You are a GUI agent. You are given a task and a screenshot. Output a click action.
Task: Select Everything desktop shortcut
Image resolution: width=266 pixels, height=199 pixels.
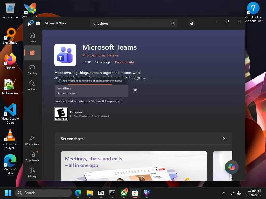click(x=10, y=36)
